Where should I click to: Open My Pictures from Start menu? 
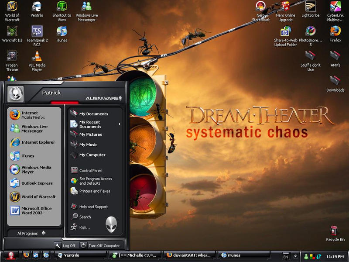pyautogui.click(x=95, y=134)
